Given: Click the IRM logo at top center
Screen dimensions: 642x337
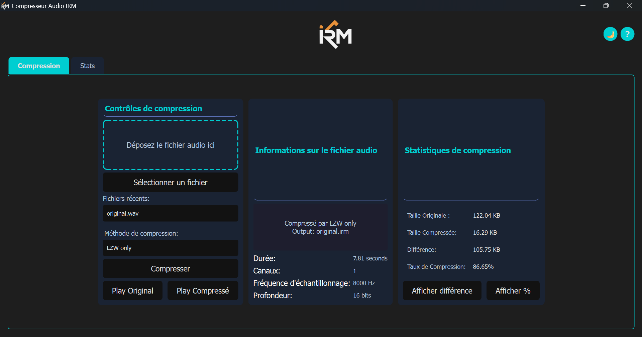Looking at the screenshot, I should (x=335, y=35).
